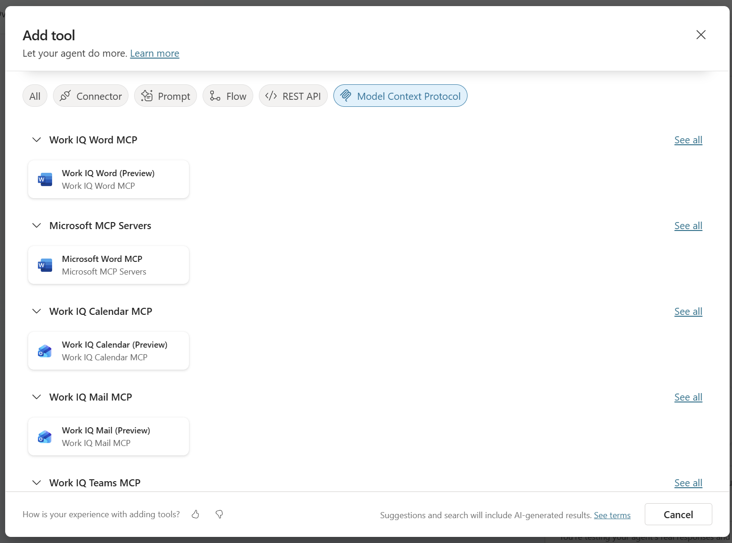Select the Microsoft Word MCP tool card
The height and width of the screenshot is (543, 732).
click(108, 265)
